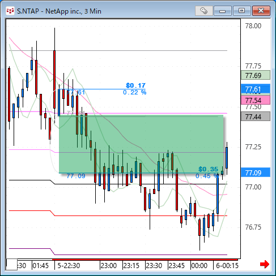Image resolution: width=276 pixels, height=276 pixels.
Task: Click the chart app icon in the title bar
Action: [x=10, y=11]
